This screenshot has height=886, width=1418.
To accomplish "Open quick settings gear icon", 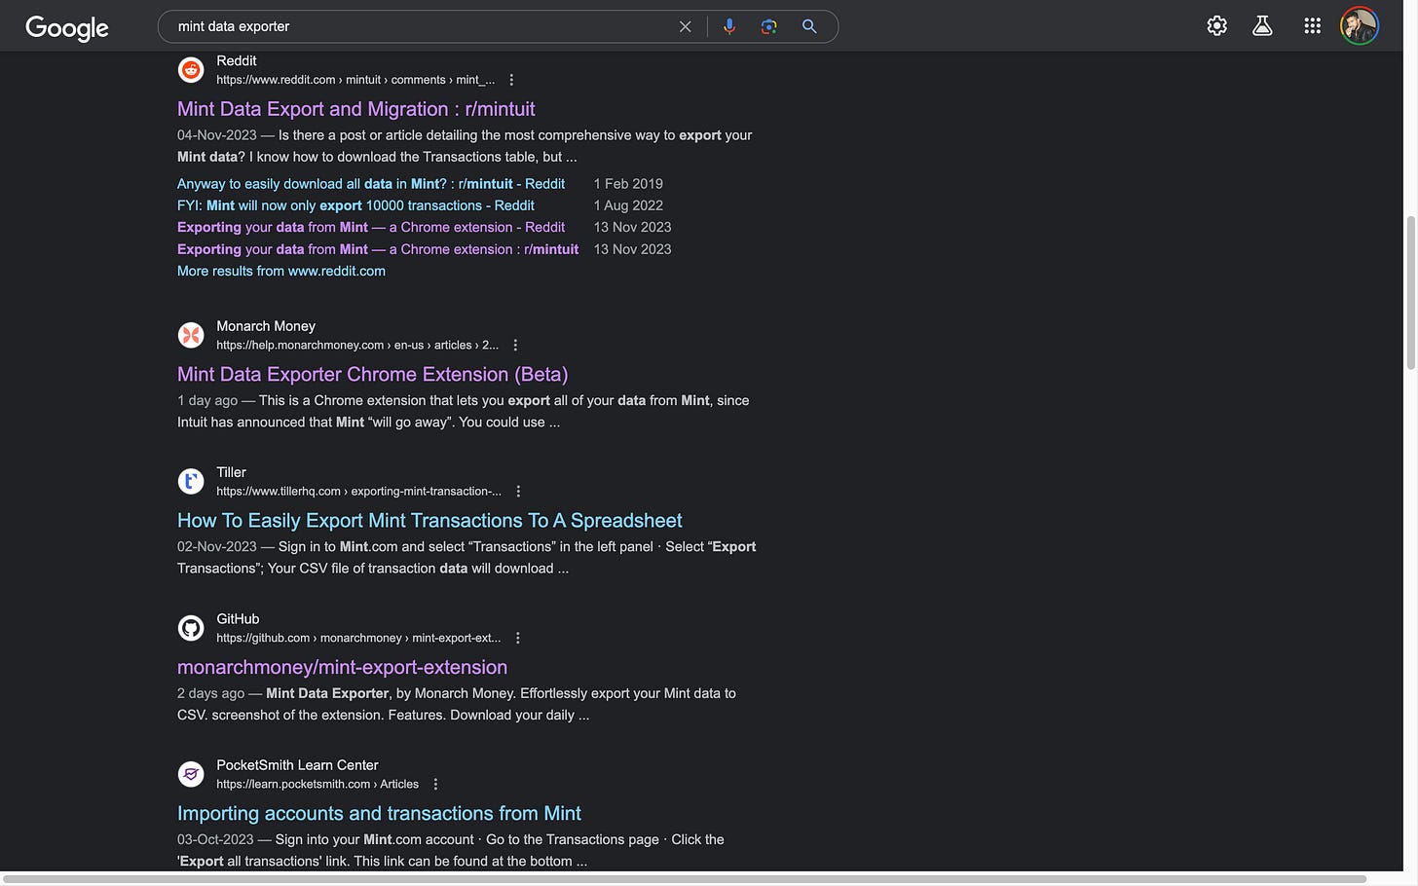I will click(1216, 26).
